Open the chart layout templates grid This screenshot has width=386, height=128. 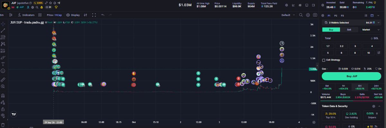pos(40,15)
